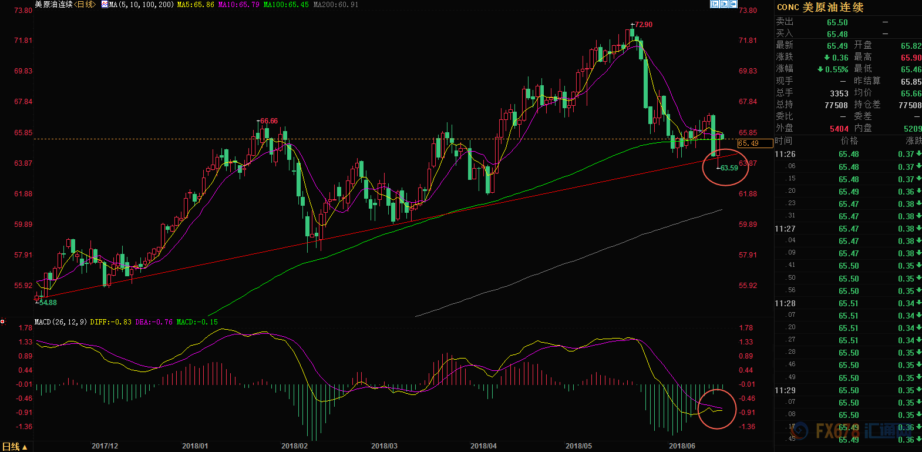Click the 54.88 low price label
This screenshot has height=452, width=922.
pos(48,303)
